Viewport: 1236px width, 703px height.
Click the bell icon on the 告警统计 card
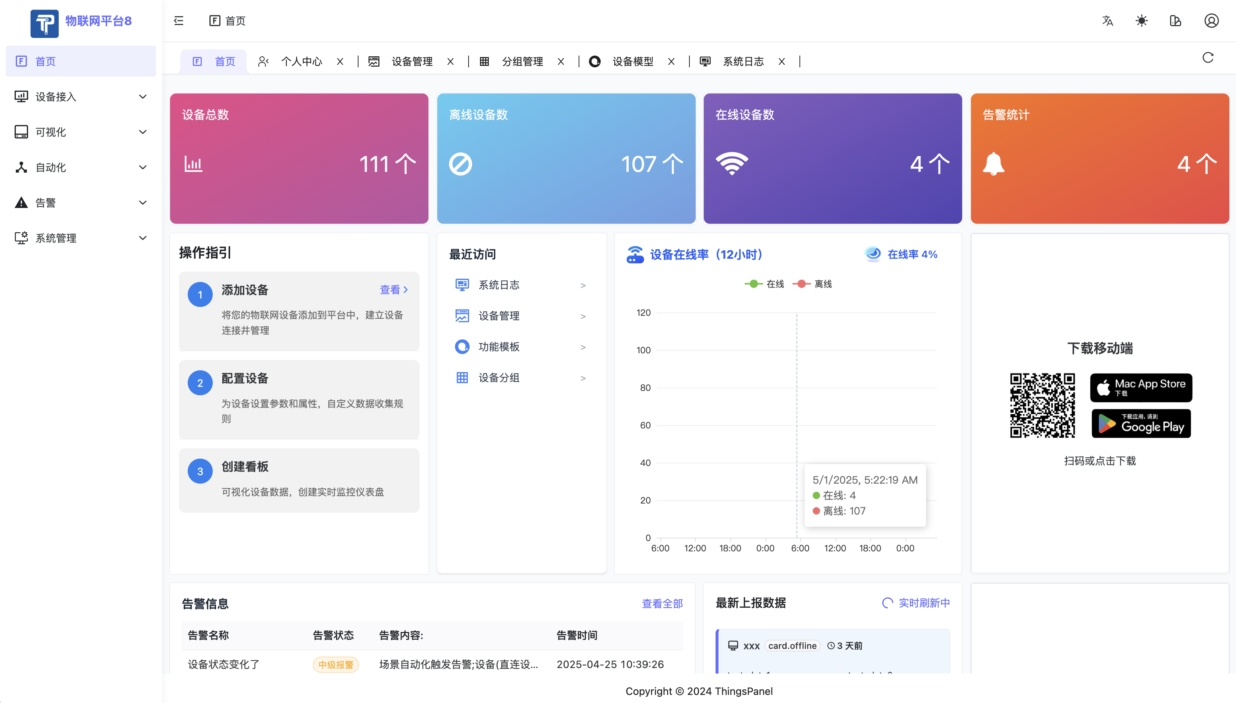pos(993,164)
